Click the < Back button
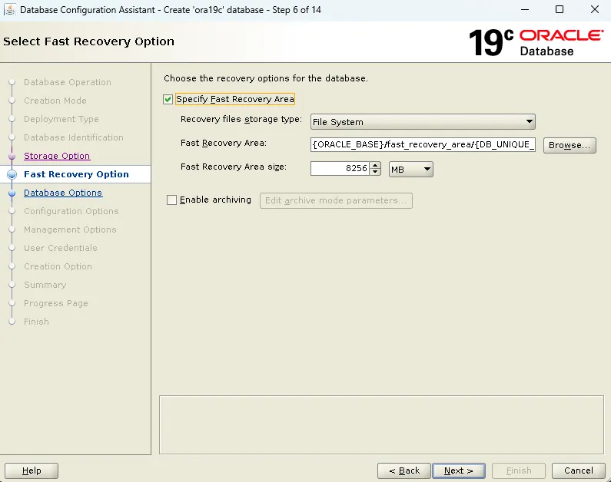611x482 pixels. (x=404, y=470)
